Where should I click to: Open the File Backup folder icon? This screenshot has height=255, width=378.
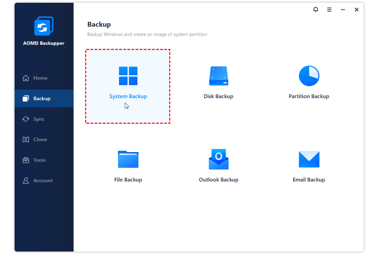tap(128, 159)
